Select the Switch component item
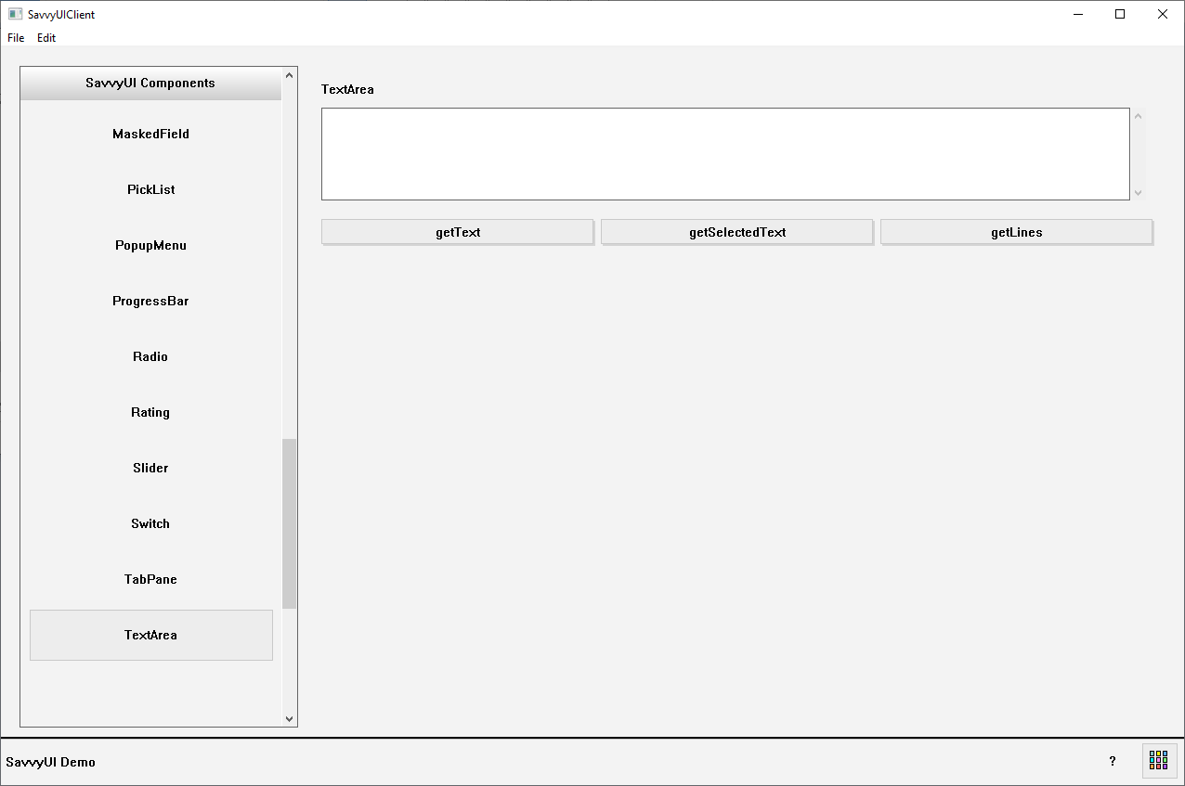Viewport: 1185px width, 786px height. pyautogui.click(x=150, y=523)
